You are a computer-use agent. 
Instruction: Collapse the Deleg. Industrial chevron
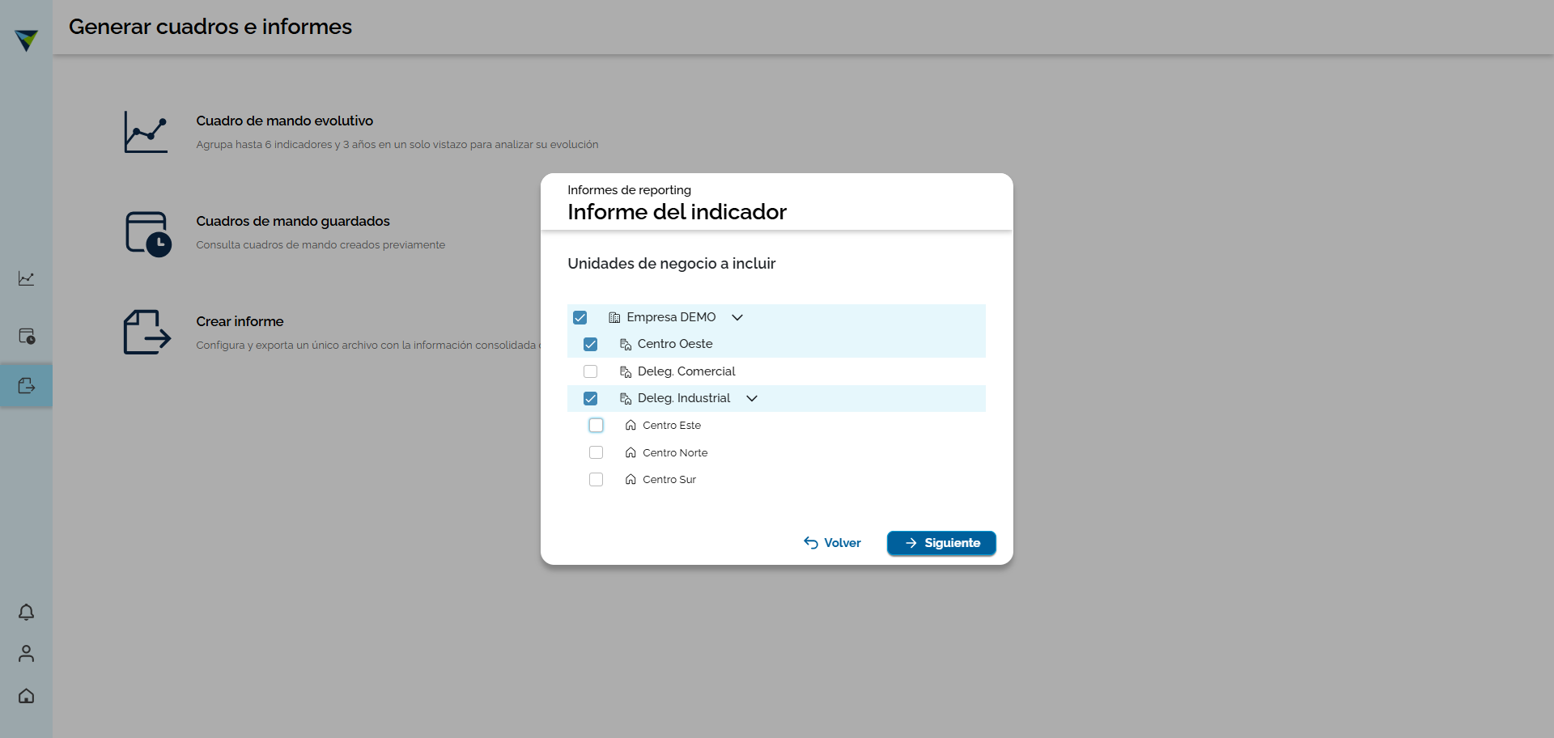point(752,398)
